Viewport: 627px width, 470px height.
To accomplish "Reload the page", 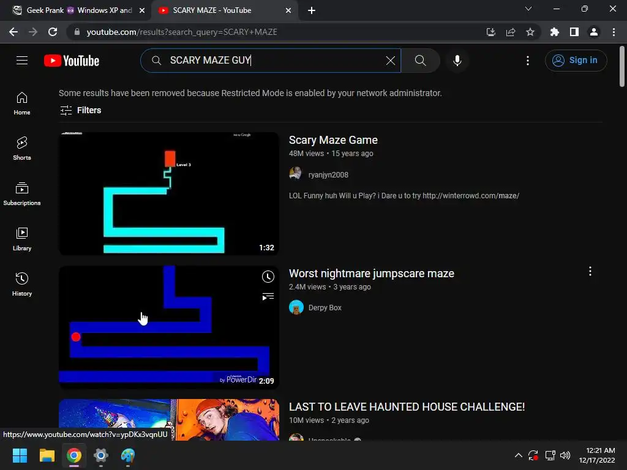I will click(53, 32).
